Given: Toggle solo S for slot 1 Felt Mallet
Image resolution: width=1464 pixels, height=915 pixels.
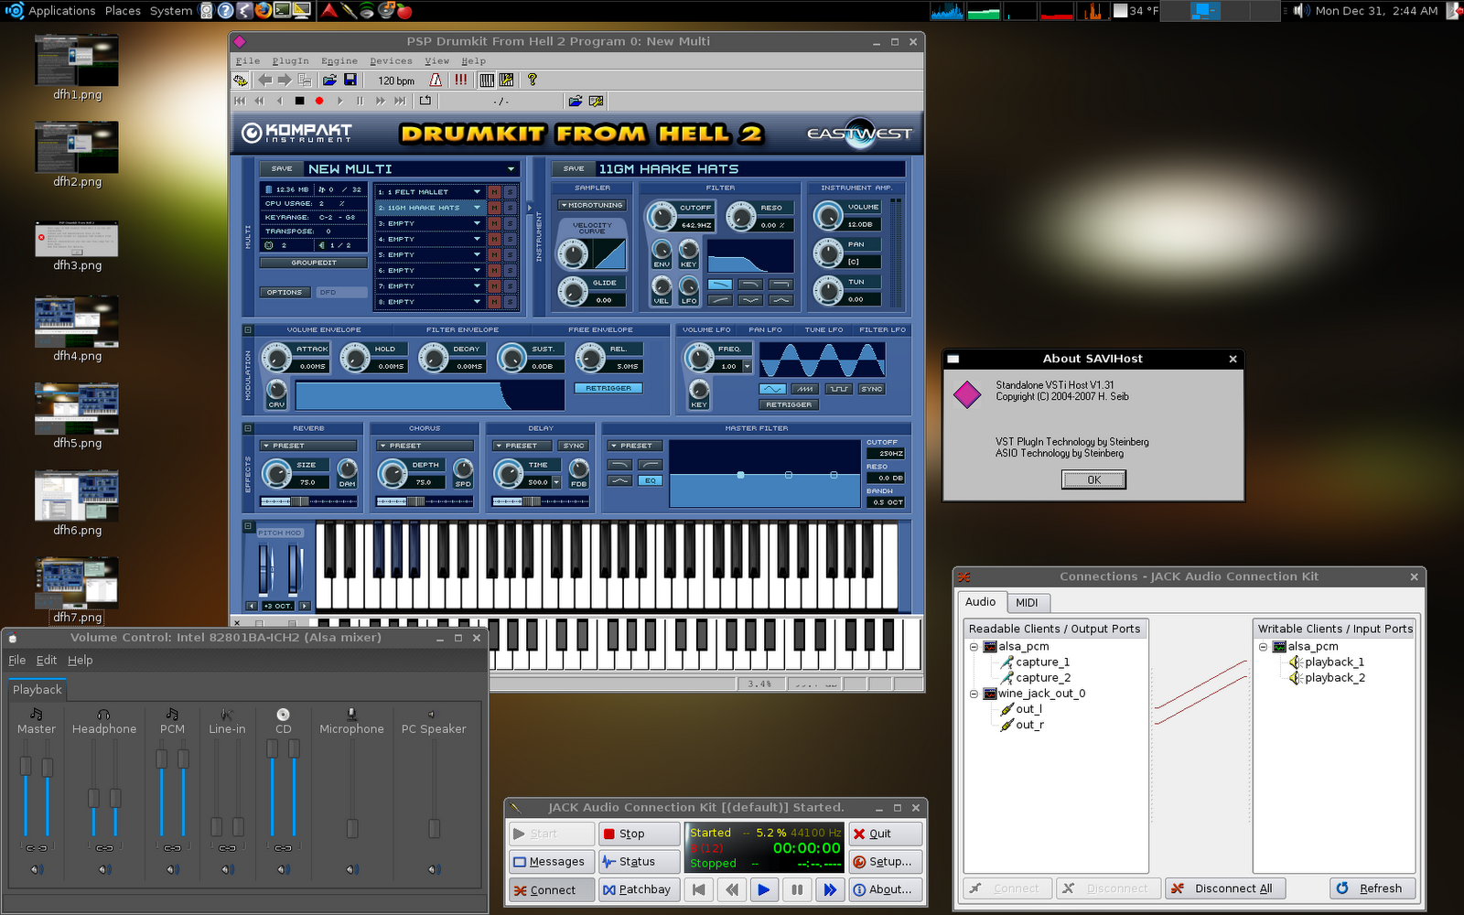Looking at the screenshot, I should point(510,192).
